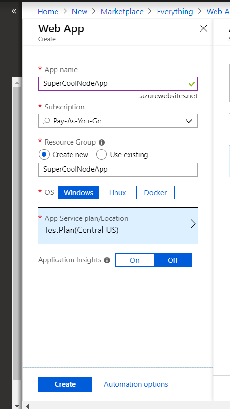The height and width of the screenshot is (409, 230).
Task: Go to Marketplace breadcrumb
Action: pos(122,12)
